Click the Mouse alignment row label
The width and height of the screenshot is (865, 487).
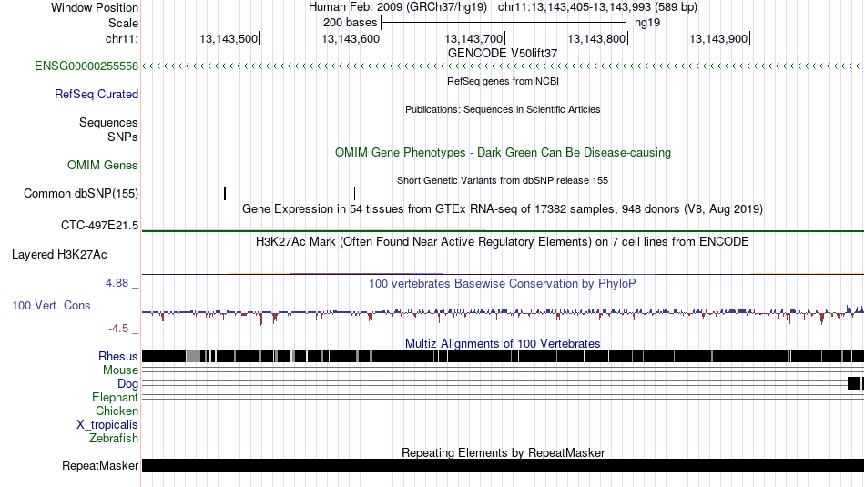pos(120,370)
